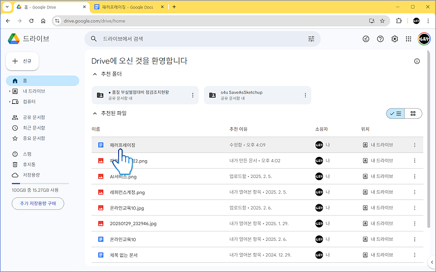Open more actions for 제목 없는 문서 row

coord(415,255)
